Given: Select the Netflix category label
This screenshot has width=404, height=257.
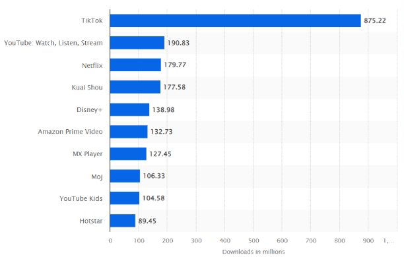Looking at the screenshot, I should (92, 65).
